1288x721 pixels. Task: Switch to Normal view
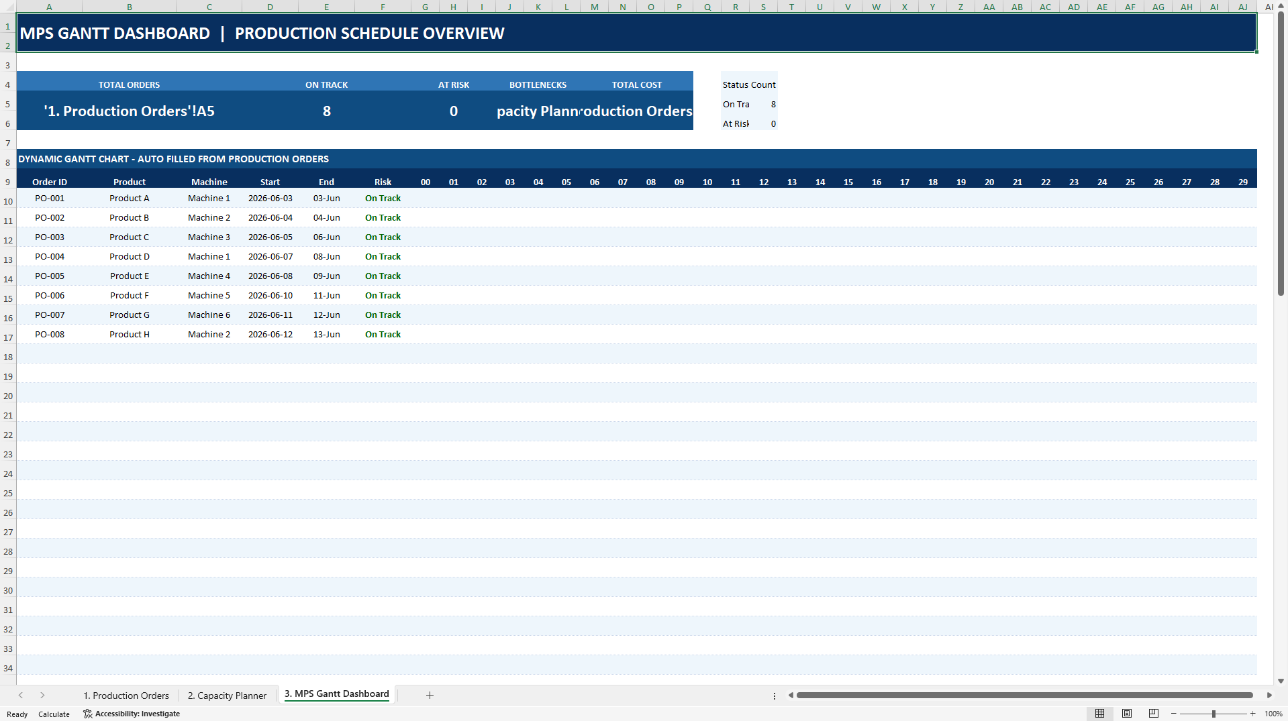[x=1099, y=714]
